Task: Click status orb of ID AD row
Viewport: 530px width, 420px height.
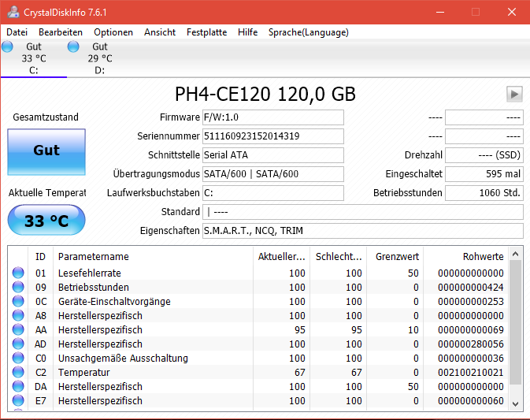Action: click(x=18, y=344)
